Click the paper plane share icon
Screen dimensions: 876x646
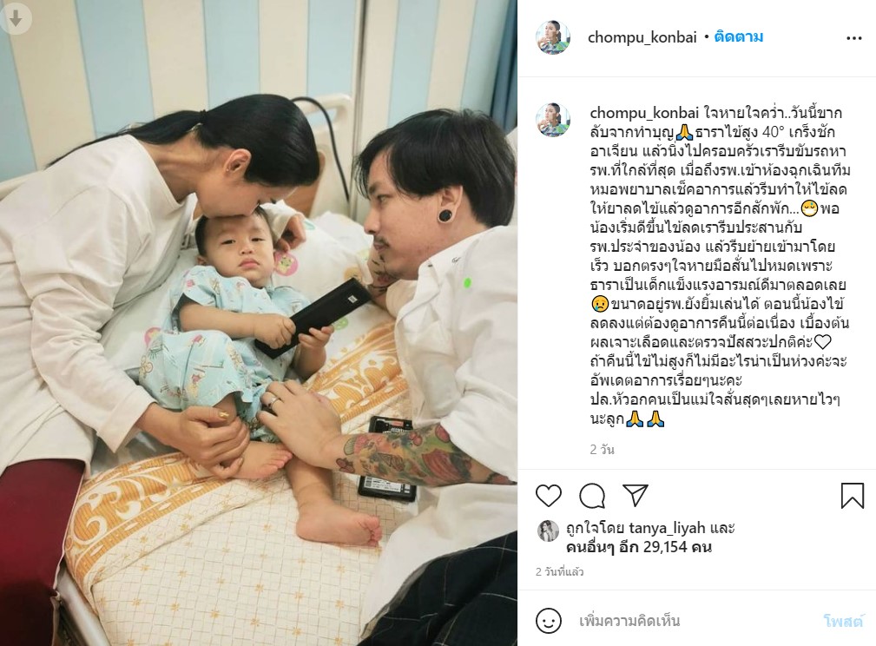pyautogui.click(x=636, y=495)
